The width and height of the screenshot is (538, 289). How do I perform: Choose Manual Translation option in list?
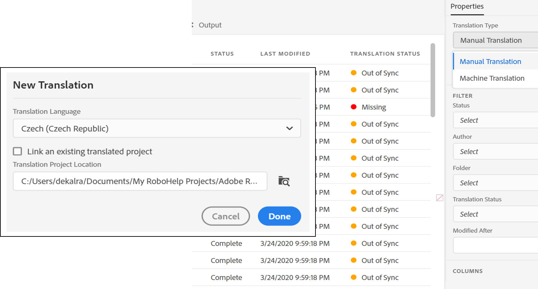pyautogui.click(x=490, y=62)
